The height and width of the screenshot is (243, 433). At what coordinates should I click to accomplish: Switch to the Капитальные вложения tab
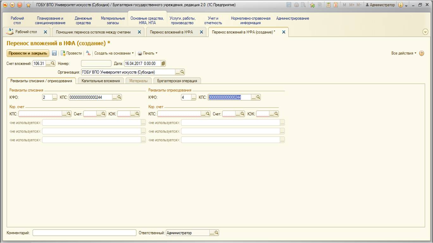click(101, 81)
